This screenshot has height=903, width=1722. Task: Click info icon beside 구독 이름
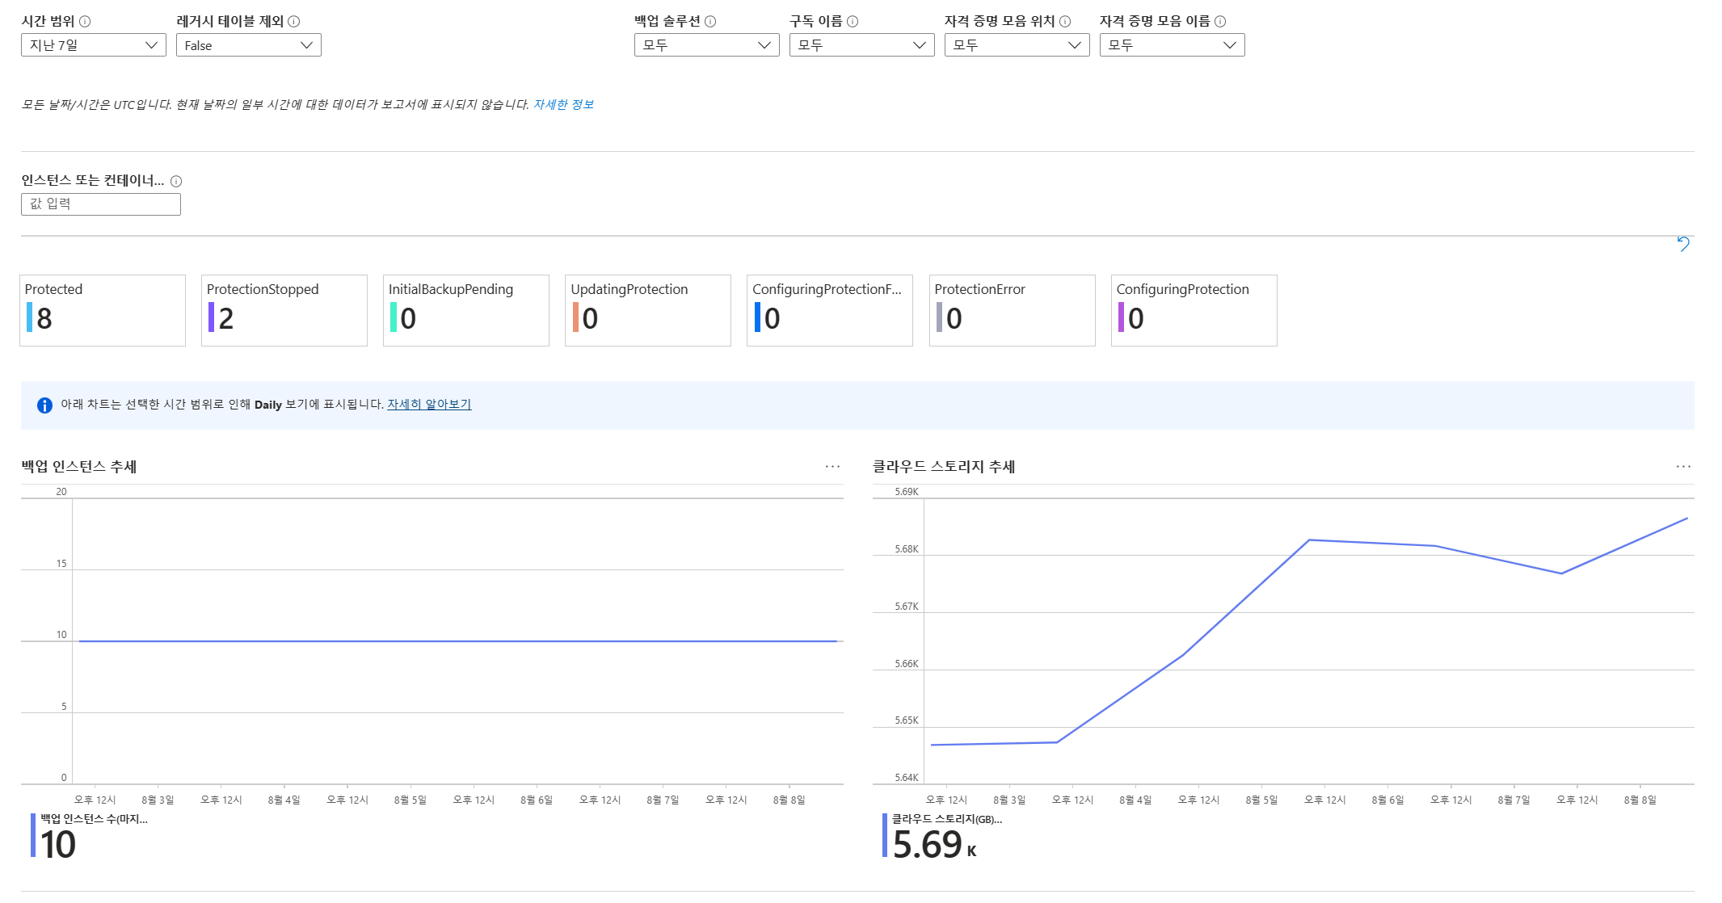(x=853, y=22)
